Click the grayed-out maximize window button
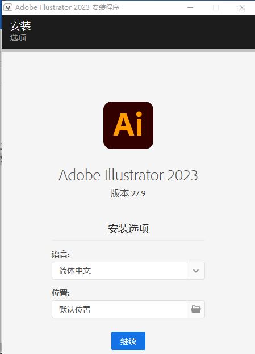The width and height of the screenshot is (255, 354). 216,7
